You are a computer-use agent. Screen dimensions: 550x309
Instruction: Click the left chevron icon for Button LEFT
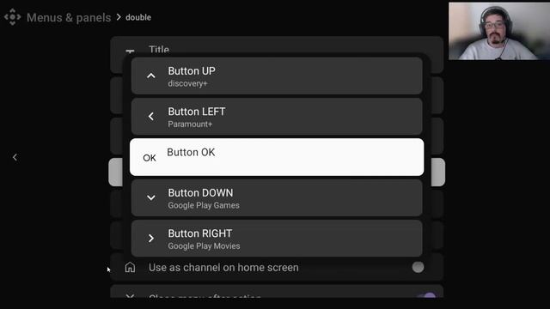coord(151,117)
